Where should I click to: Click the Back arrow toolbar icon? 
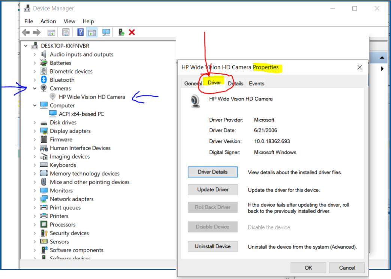tap(26, 32)
